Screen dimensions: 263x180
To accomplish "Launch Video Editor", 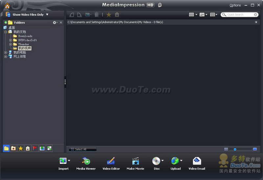I will (x=111, y=164).
